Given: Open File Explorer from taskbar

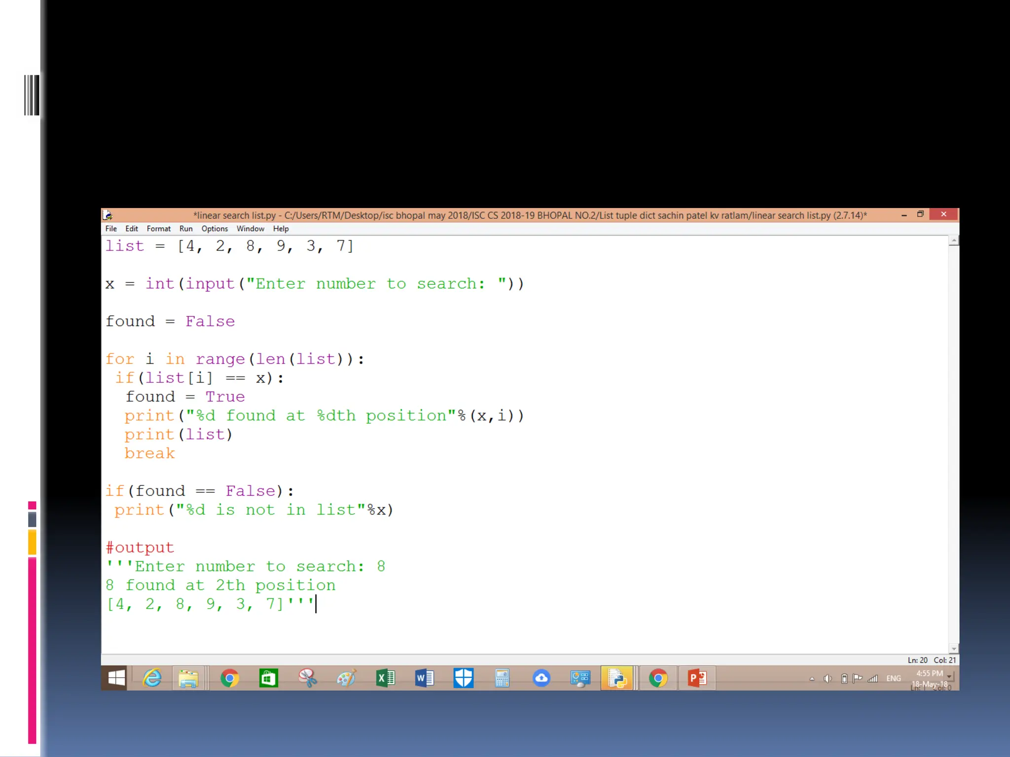Looking at the screenshot, I should click(188, 679).
